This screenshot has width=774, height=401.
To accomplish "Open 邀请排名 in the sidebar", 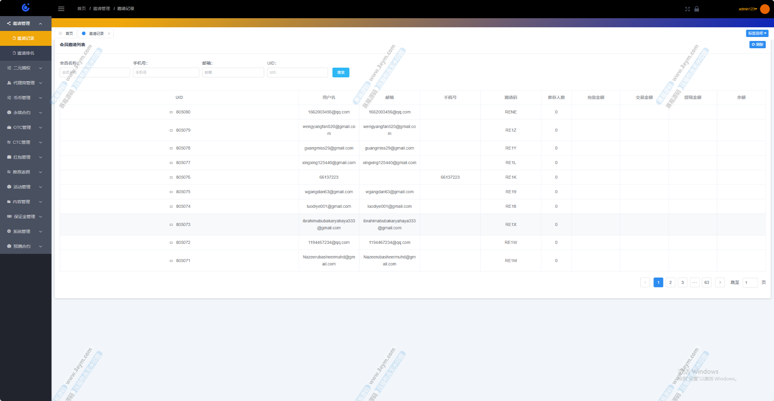I will [25, 53].
